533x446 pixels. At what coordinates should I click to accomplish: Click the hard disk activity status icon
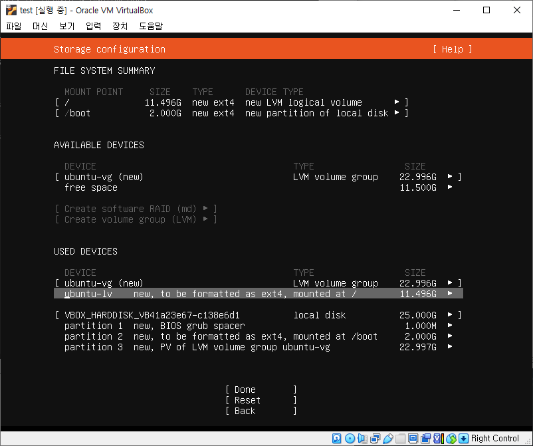pos(336,438)
